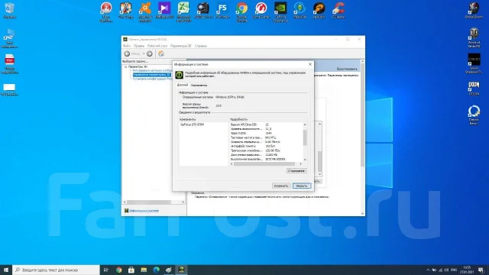This screenshot has height=275, width=489.
Task: Click the Сохранить button
Action: [280, 186]
